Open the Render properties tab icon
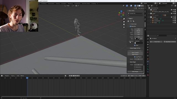This screenshot has height=99, width=177. (148, 42)
